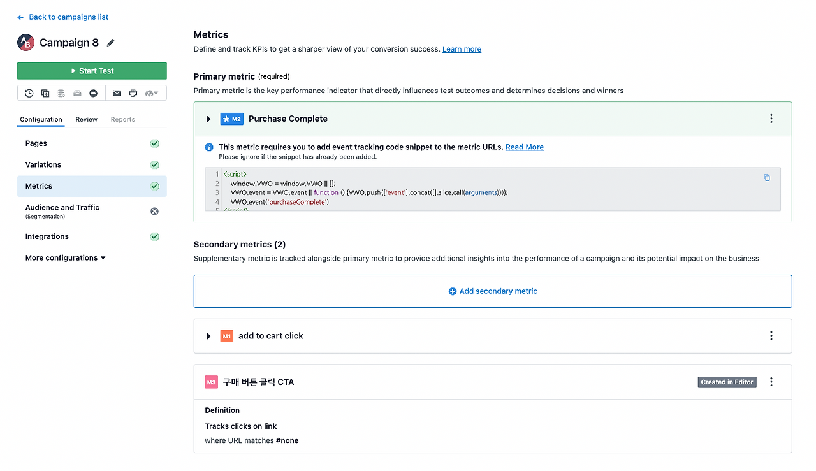Open the 구매 버튼 클릭 CTA options menu

click(x=771, y=382)
